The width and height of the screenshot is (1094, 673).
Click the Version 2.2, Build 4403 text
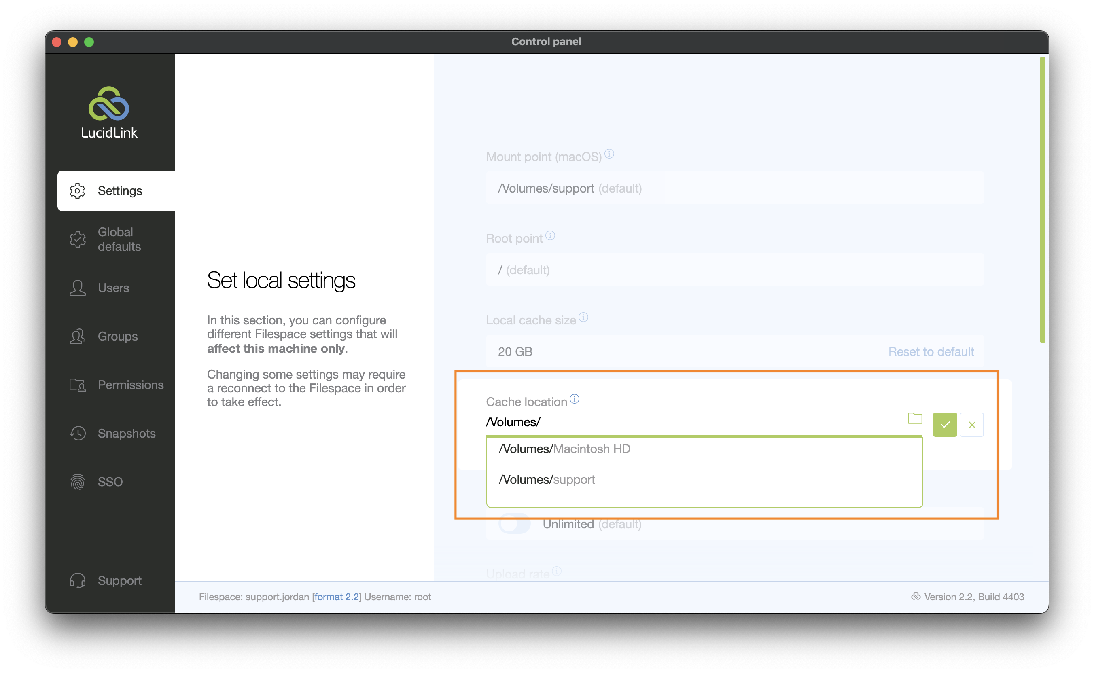(974, 597)
